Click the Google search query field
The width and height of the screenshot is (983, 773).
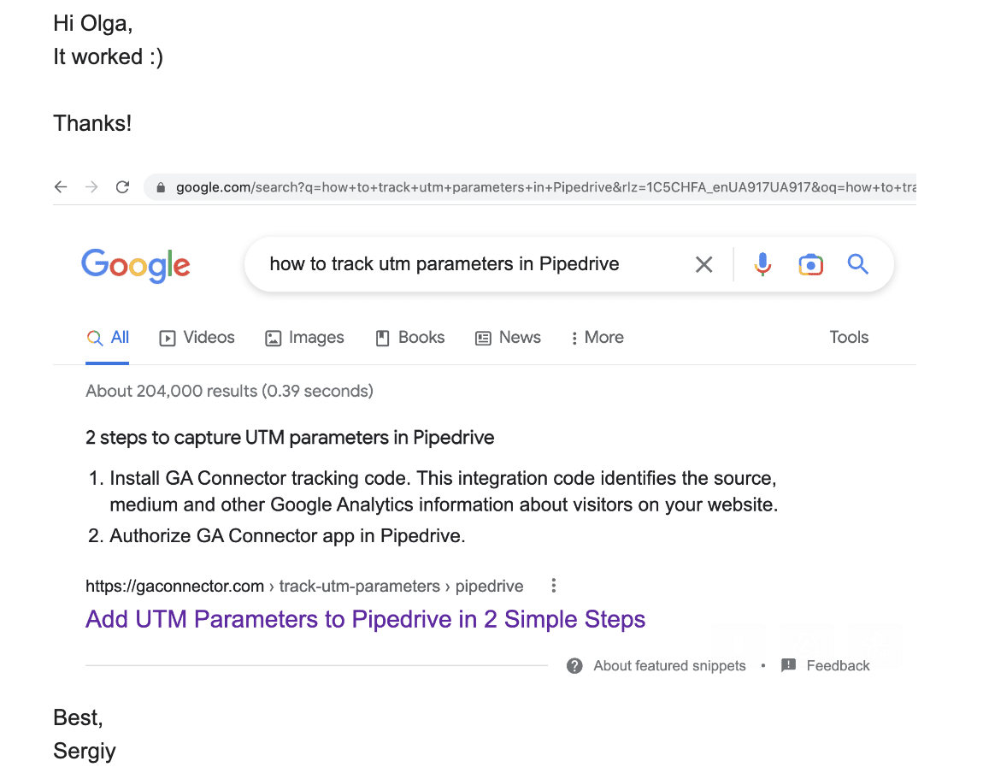click(462, 264)
